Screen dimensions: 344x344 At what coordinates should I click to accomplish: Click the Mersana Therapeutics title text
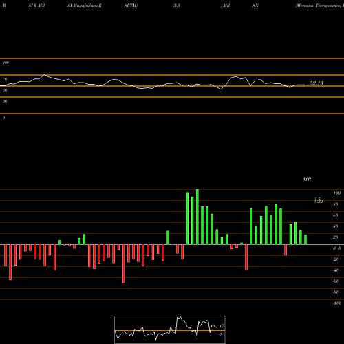319,6
